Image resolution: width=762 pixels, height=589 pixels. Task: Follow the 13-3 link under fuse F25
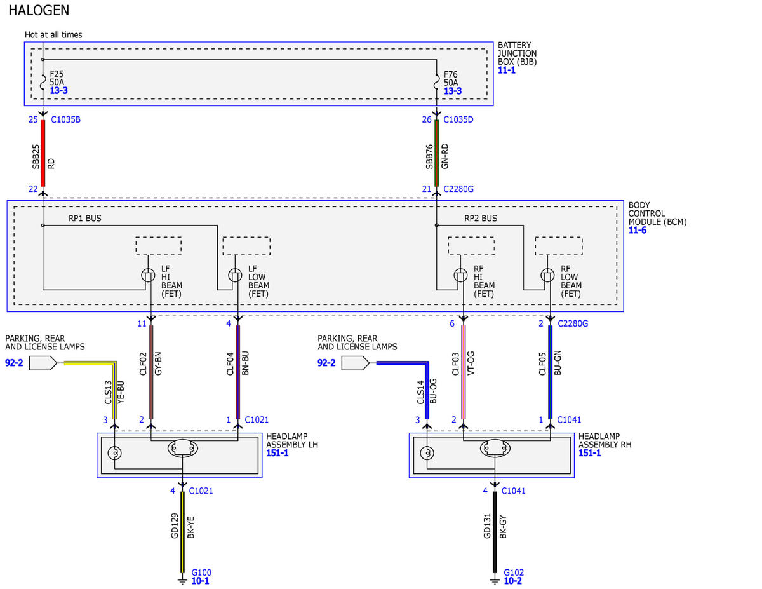click(58, 91)
